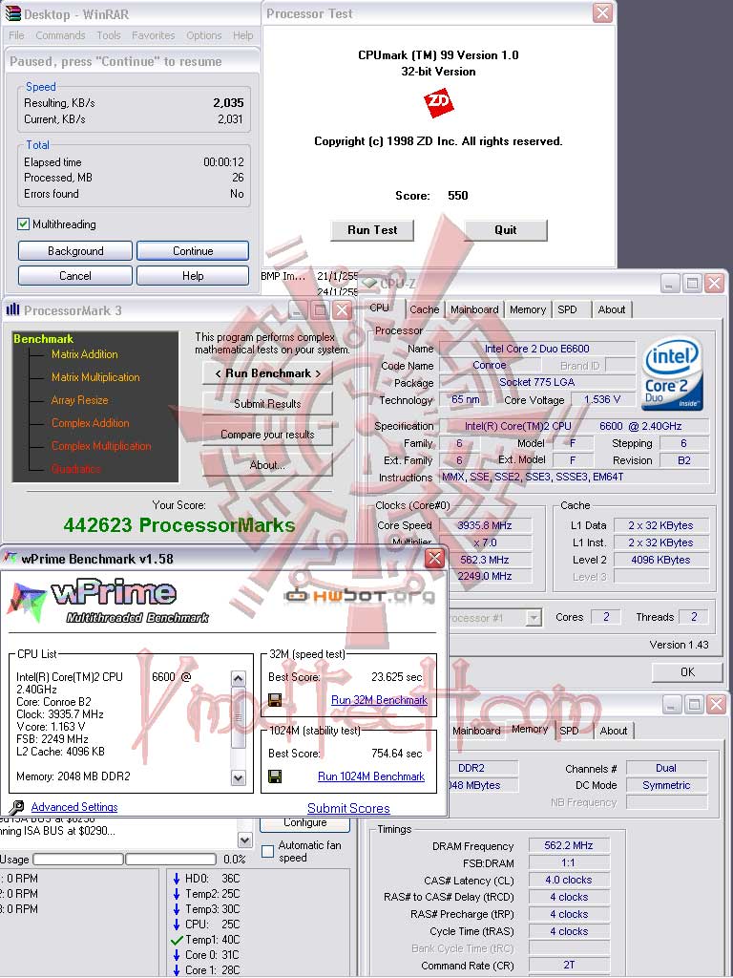Minimize the CPU-Z window
This screenshot has height=978, width=733.
tap(670, 284)
